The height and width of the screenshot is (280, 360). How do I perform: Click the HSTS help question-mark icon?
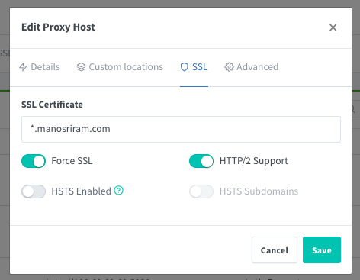[118, 190]
